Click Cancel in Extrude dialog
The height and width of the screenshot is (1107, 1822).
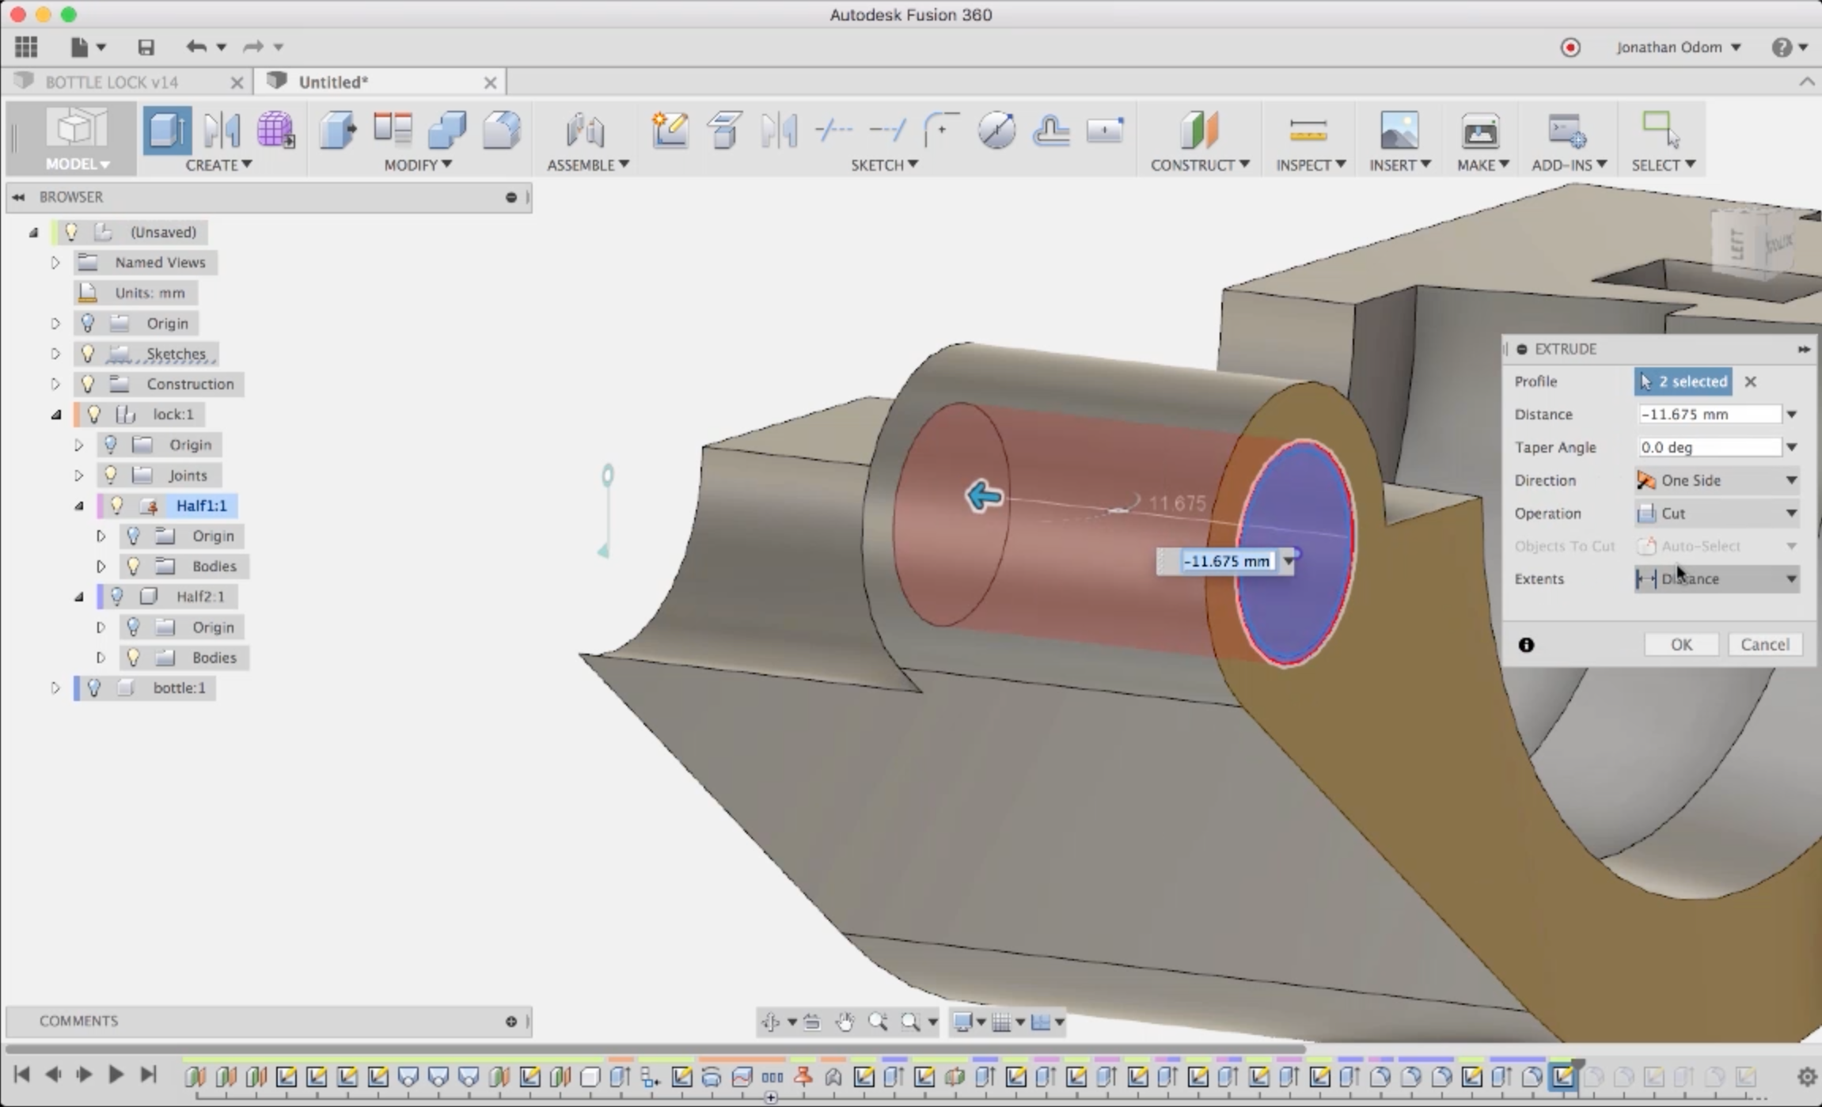coord(1764,644)
